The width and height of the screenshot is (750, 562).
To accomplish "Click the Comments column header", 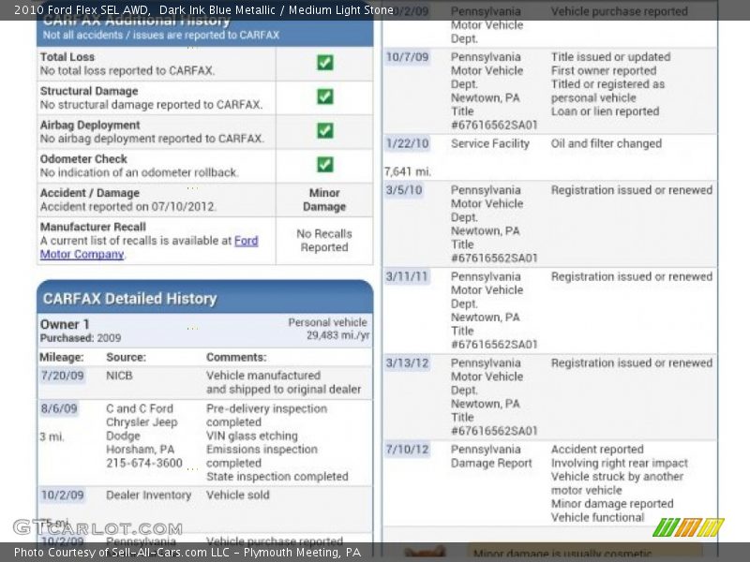I will tap(236, 357).
